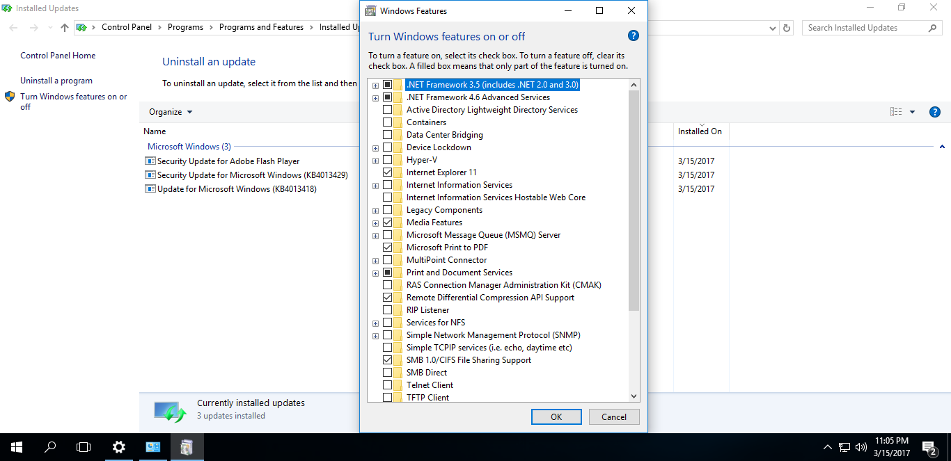Open the view options dropdown arrow
951x461 pixels.
click(x=912, y=112)
